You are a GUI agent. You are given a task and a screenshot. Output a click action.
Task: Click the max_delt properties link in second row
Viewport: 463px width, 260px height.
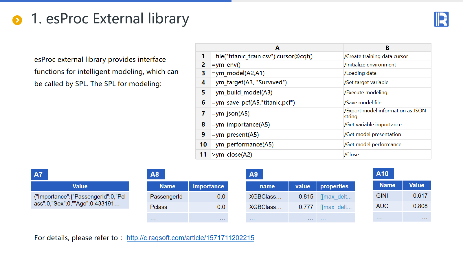[x=336, y=207]
